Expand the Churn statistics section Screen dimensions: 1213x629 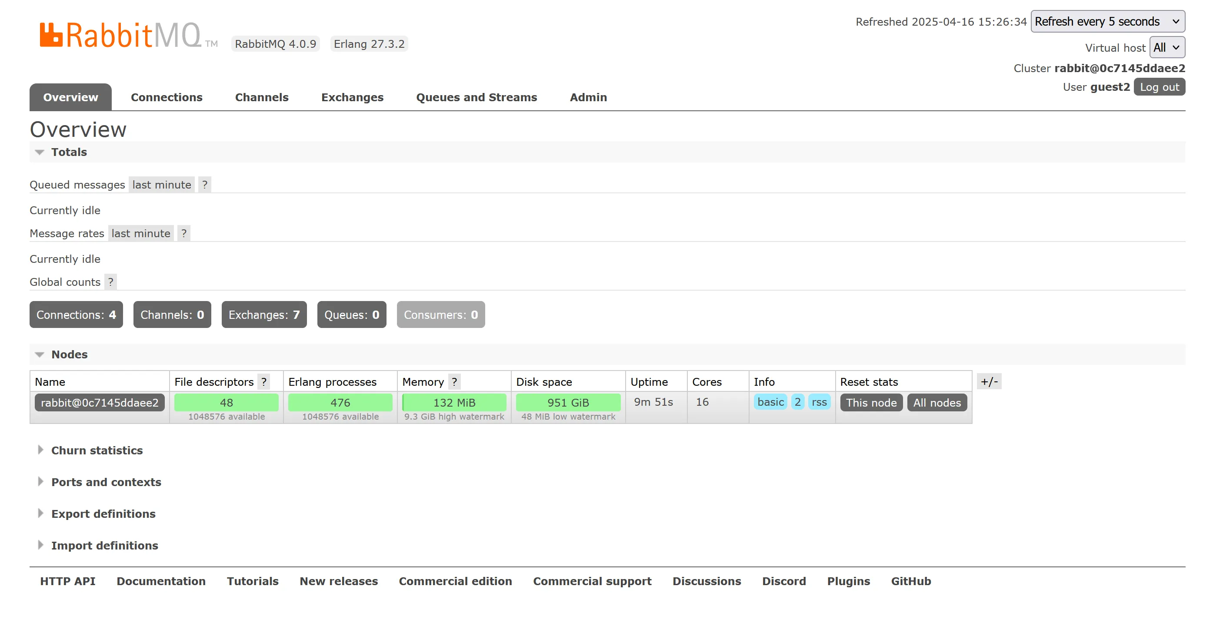click(97, 450)
